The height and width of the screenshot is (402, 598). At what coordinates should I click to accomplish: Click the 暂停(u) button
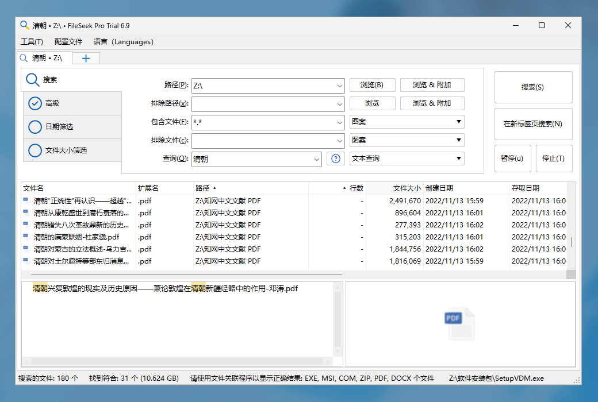click(x=512, y=159)
